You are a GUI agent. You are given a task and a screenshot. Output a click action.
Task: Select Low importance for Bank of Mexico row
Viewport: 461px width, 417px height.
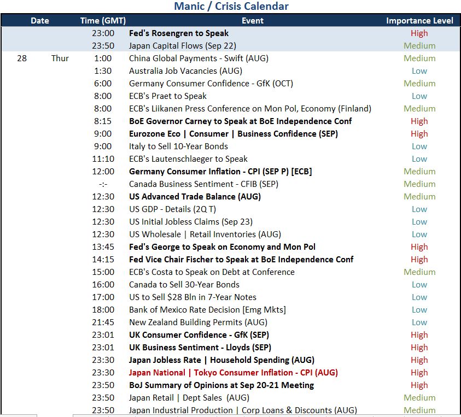click(x=419, y=310)
